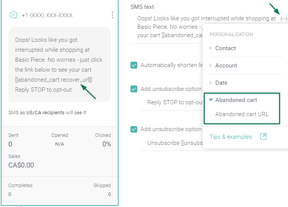Click the SMS chat bubble icon
288x207 pixels.
coord(13,15)
